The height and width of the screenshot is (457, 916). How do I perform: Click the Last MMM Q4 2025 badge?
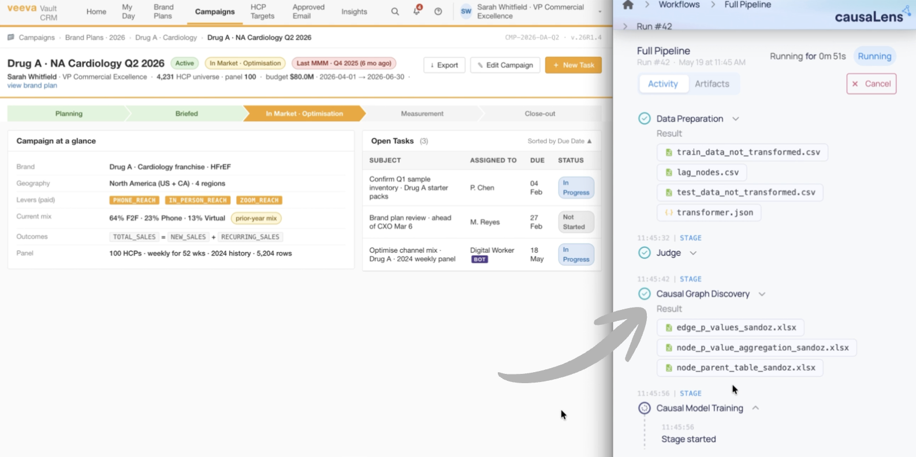click(344, 63)
